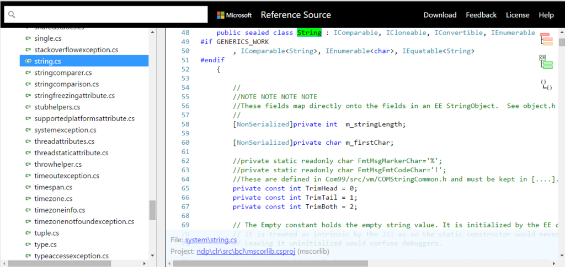Click the C# icon beside stubhelpers.cs
Image resolution: width=565 pixels, height=267 pixels.
pyautogui.click(x=28, y=107)
